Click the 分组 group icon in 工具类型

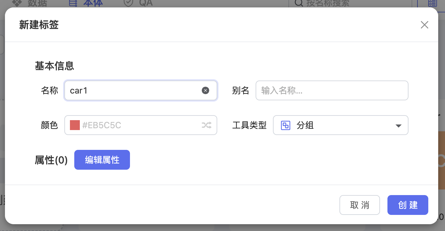pyautogui.click(x=285, y=125)
